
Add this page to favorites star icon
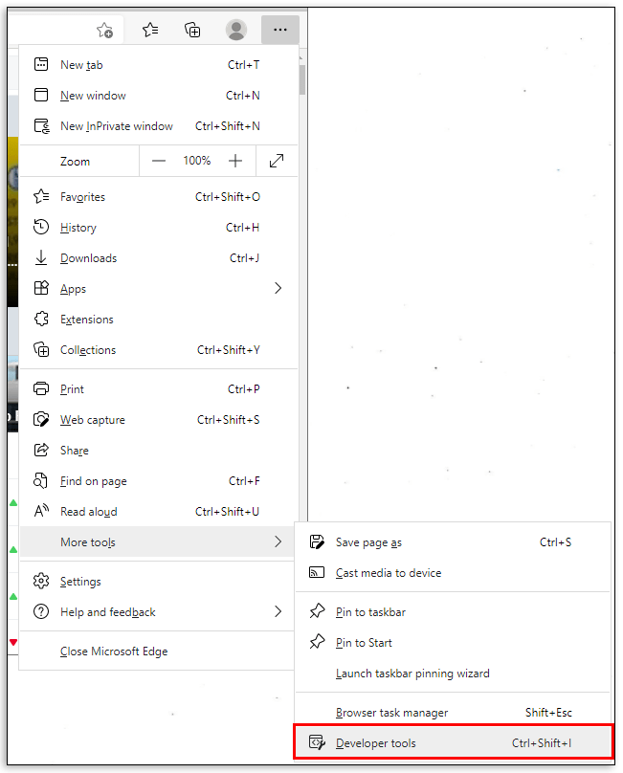[x=105, y=31]
